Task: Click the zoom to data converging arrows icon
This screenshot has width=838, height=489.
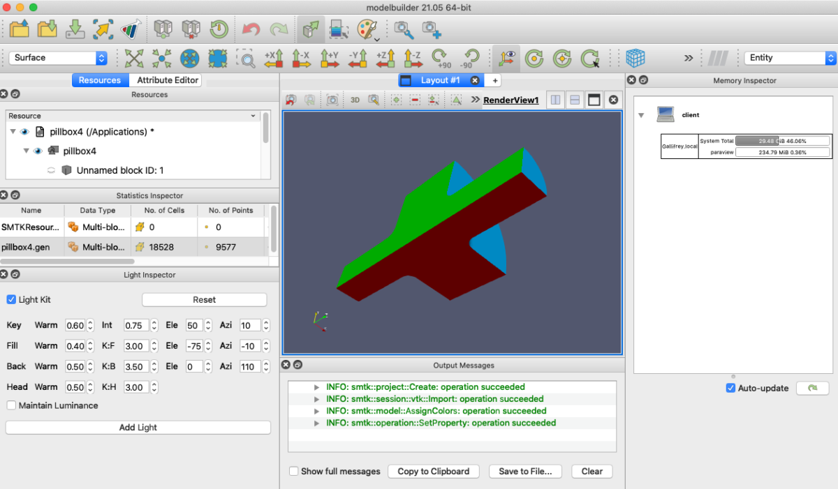Action: click(x=162, y=58)
